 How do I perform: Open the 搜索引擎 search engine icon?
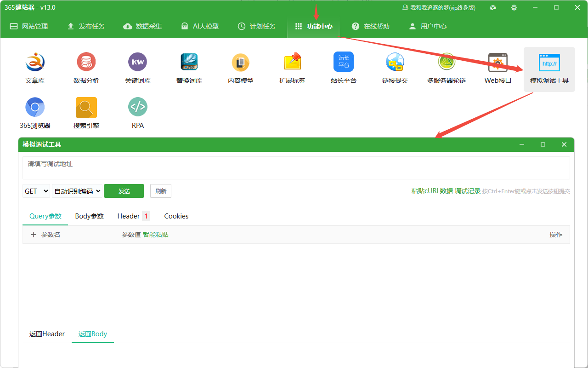pos(86,113)
